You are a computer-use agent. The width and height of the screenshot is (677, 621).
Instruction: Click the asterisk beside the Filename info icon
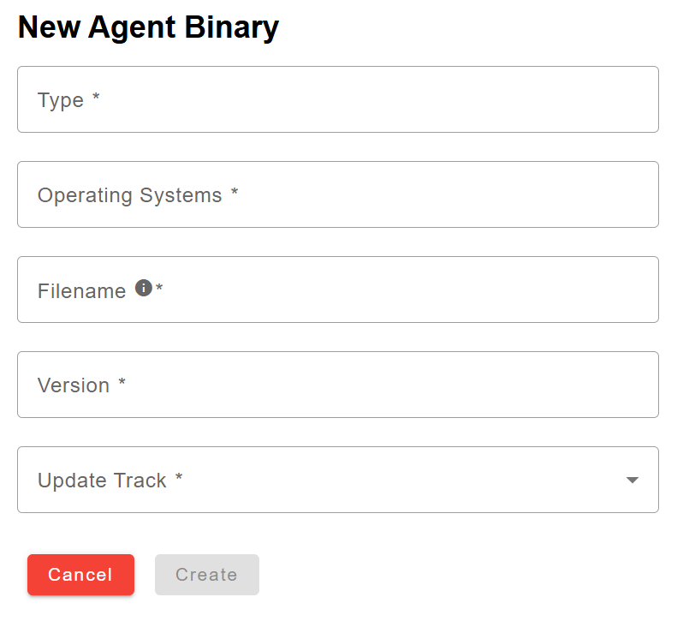[159, 287]
